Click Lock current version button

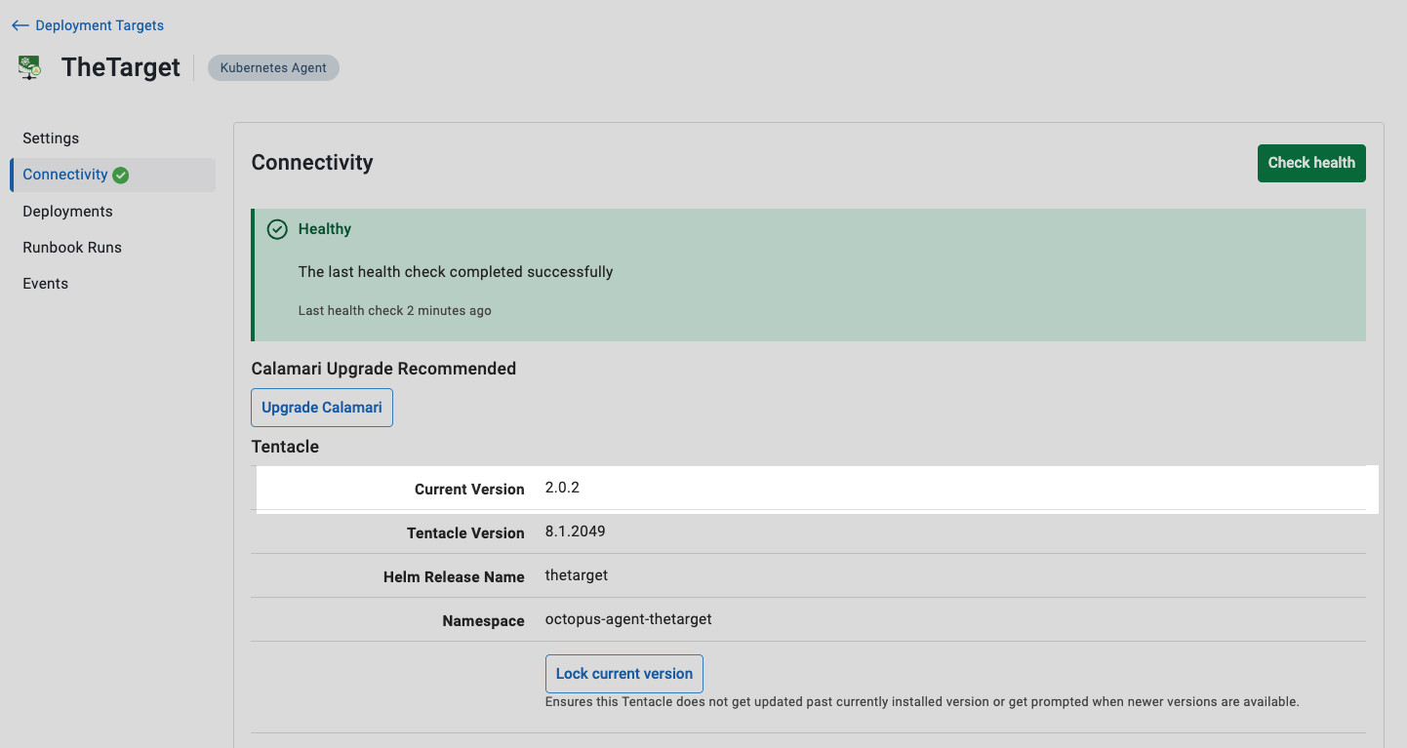click(624, 674)
